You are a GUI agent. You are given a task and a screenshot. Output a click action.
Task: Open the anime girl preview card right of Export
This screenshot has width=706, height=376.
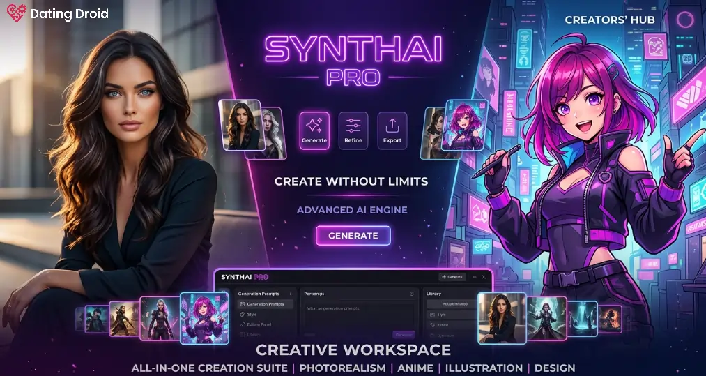click(465, 126)
